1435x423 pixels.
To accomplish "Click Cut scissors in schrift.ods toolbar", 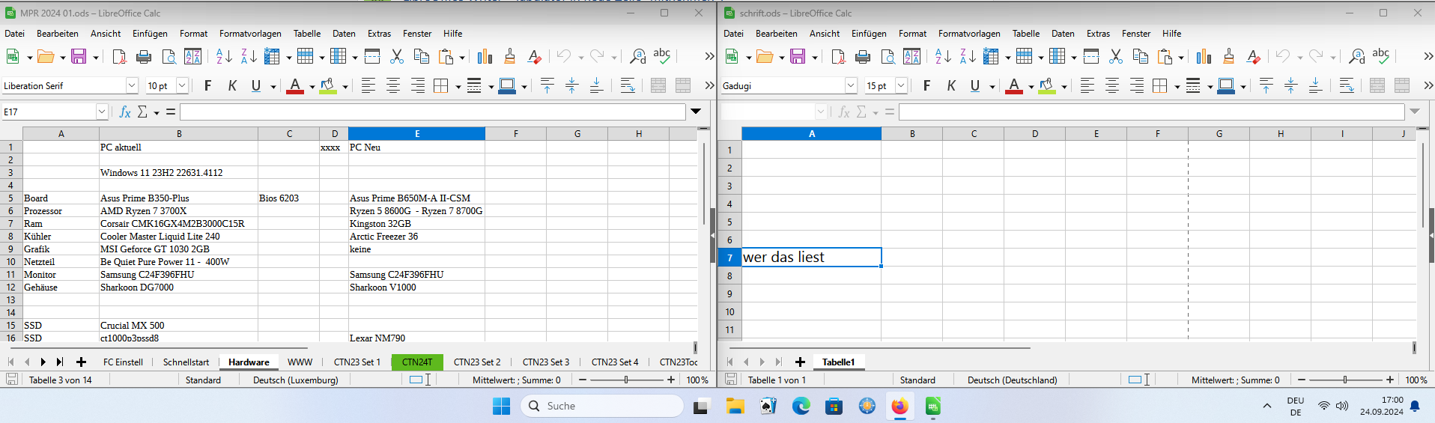I will coord(1116,56).
